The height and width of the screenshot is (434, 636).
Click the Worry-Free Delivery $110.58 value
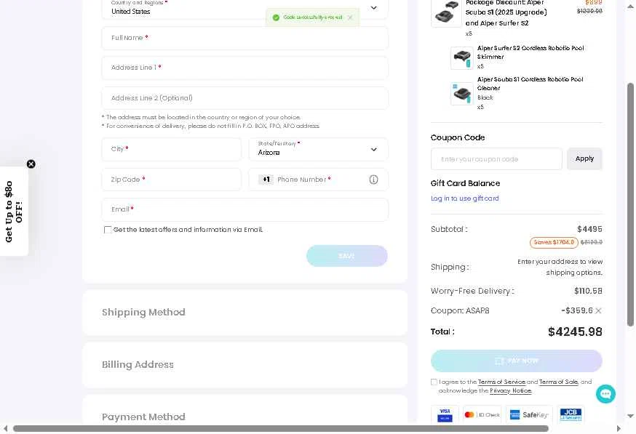point(588,291)
